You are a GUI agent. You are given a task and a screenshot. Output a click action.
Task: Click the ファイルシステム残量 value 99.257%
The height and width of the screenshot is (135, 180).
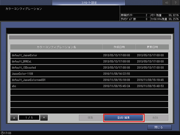point(174,19)
